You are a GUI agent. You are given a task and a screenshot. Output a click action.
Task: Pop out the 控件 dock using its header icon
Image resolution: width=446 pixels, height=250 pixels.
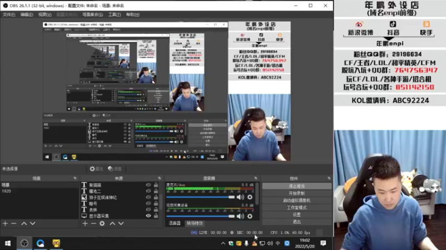click(329, 178)
